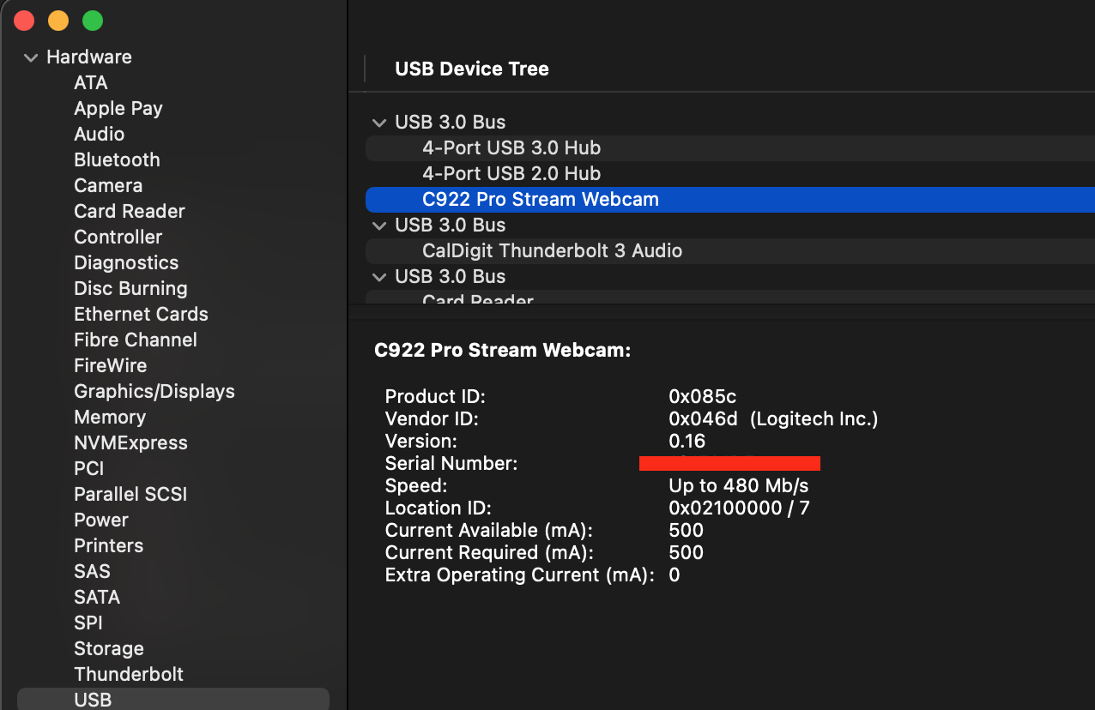Show Graphics/Displays information
Viewport: 1095px width, 710px height.
click(x=154, y=391)
